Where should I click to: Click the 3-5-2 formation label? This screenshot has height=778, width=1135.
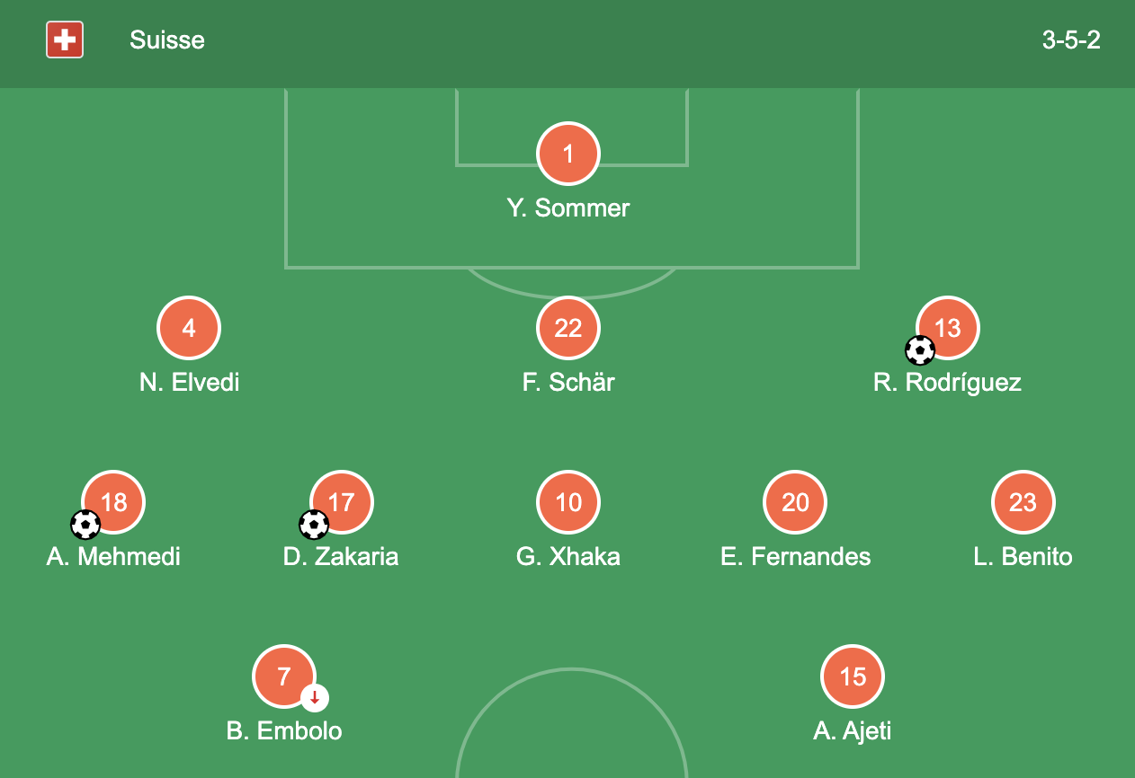click(1071, 40)
